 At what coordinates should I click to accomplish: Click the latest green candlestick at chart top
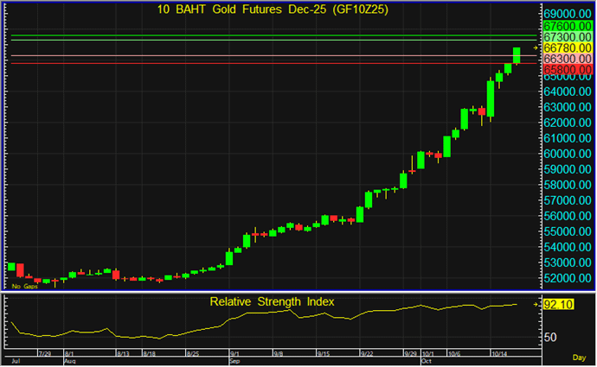(x=517, y=55)
